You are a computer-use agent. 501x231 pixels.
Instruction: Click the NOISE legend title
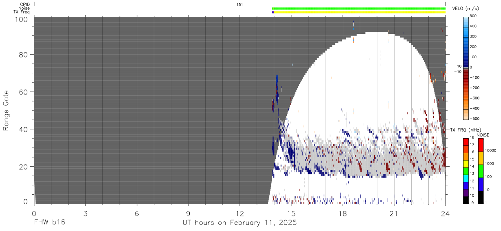483,135
